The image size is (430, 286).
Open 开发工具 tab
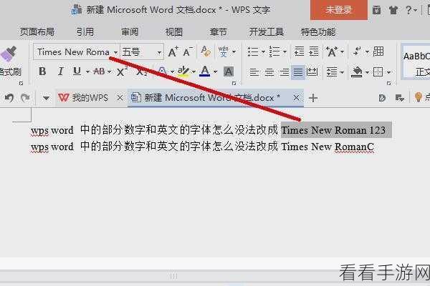click(266, 32)
